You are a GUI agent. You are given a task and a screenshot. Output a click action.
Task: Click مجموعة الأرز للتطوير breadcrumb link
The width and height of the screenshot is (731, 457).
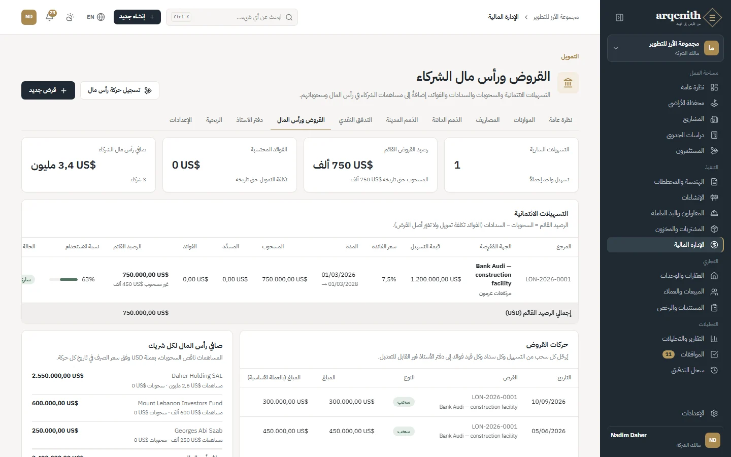(x=556, y=17)
